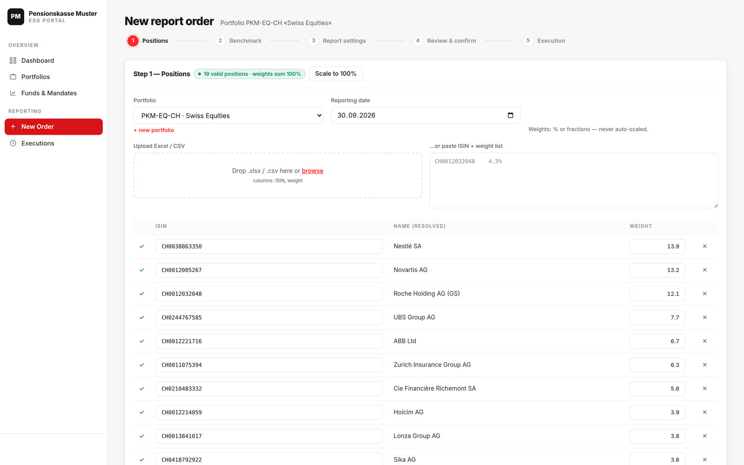The image size is (744, 465).
Task: Edit UBS Group AG weight field
Action: click(657, 318)
